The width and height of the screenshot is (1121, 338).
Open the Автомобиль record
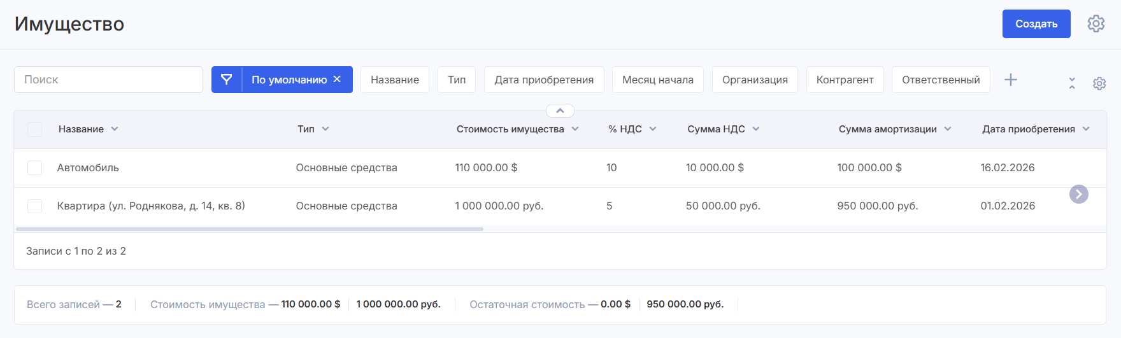tap(88, 167)
